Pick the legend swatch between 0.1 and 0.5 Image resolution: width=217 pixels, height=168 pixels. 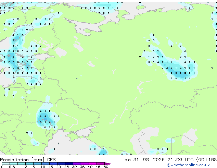pyautogui.click(x=6, y=164)
